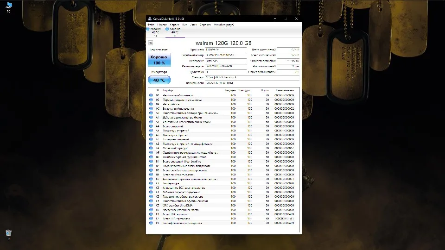Click status circle of Доступное резервное место
Screen dimensions: 445x250
pos(151,210)
